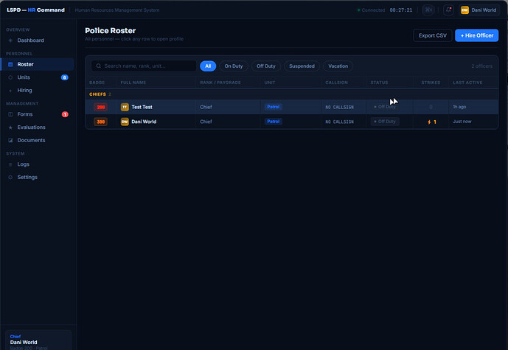508x350 pixels.
Task: Go to the Forms page
Action: 25,114
